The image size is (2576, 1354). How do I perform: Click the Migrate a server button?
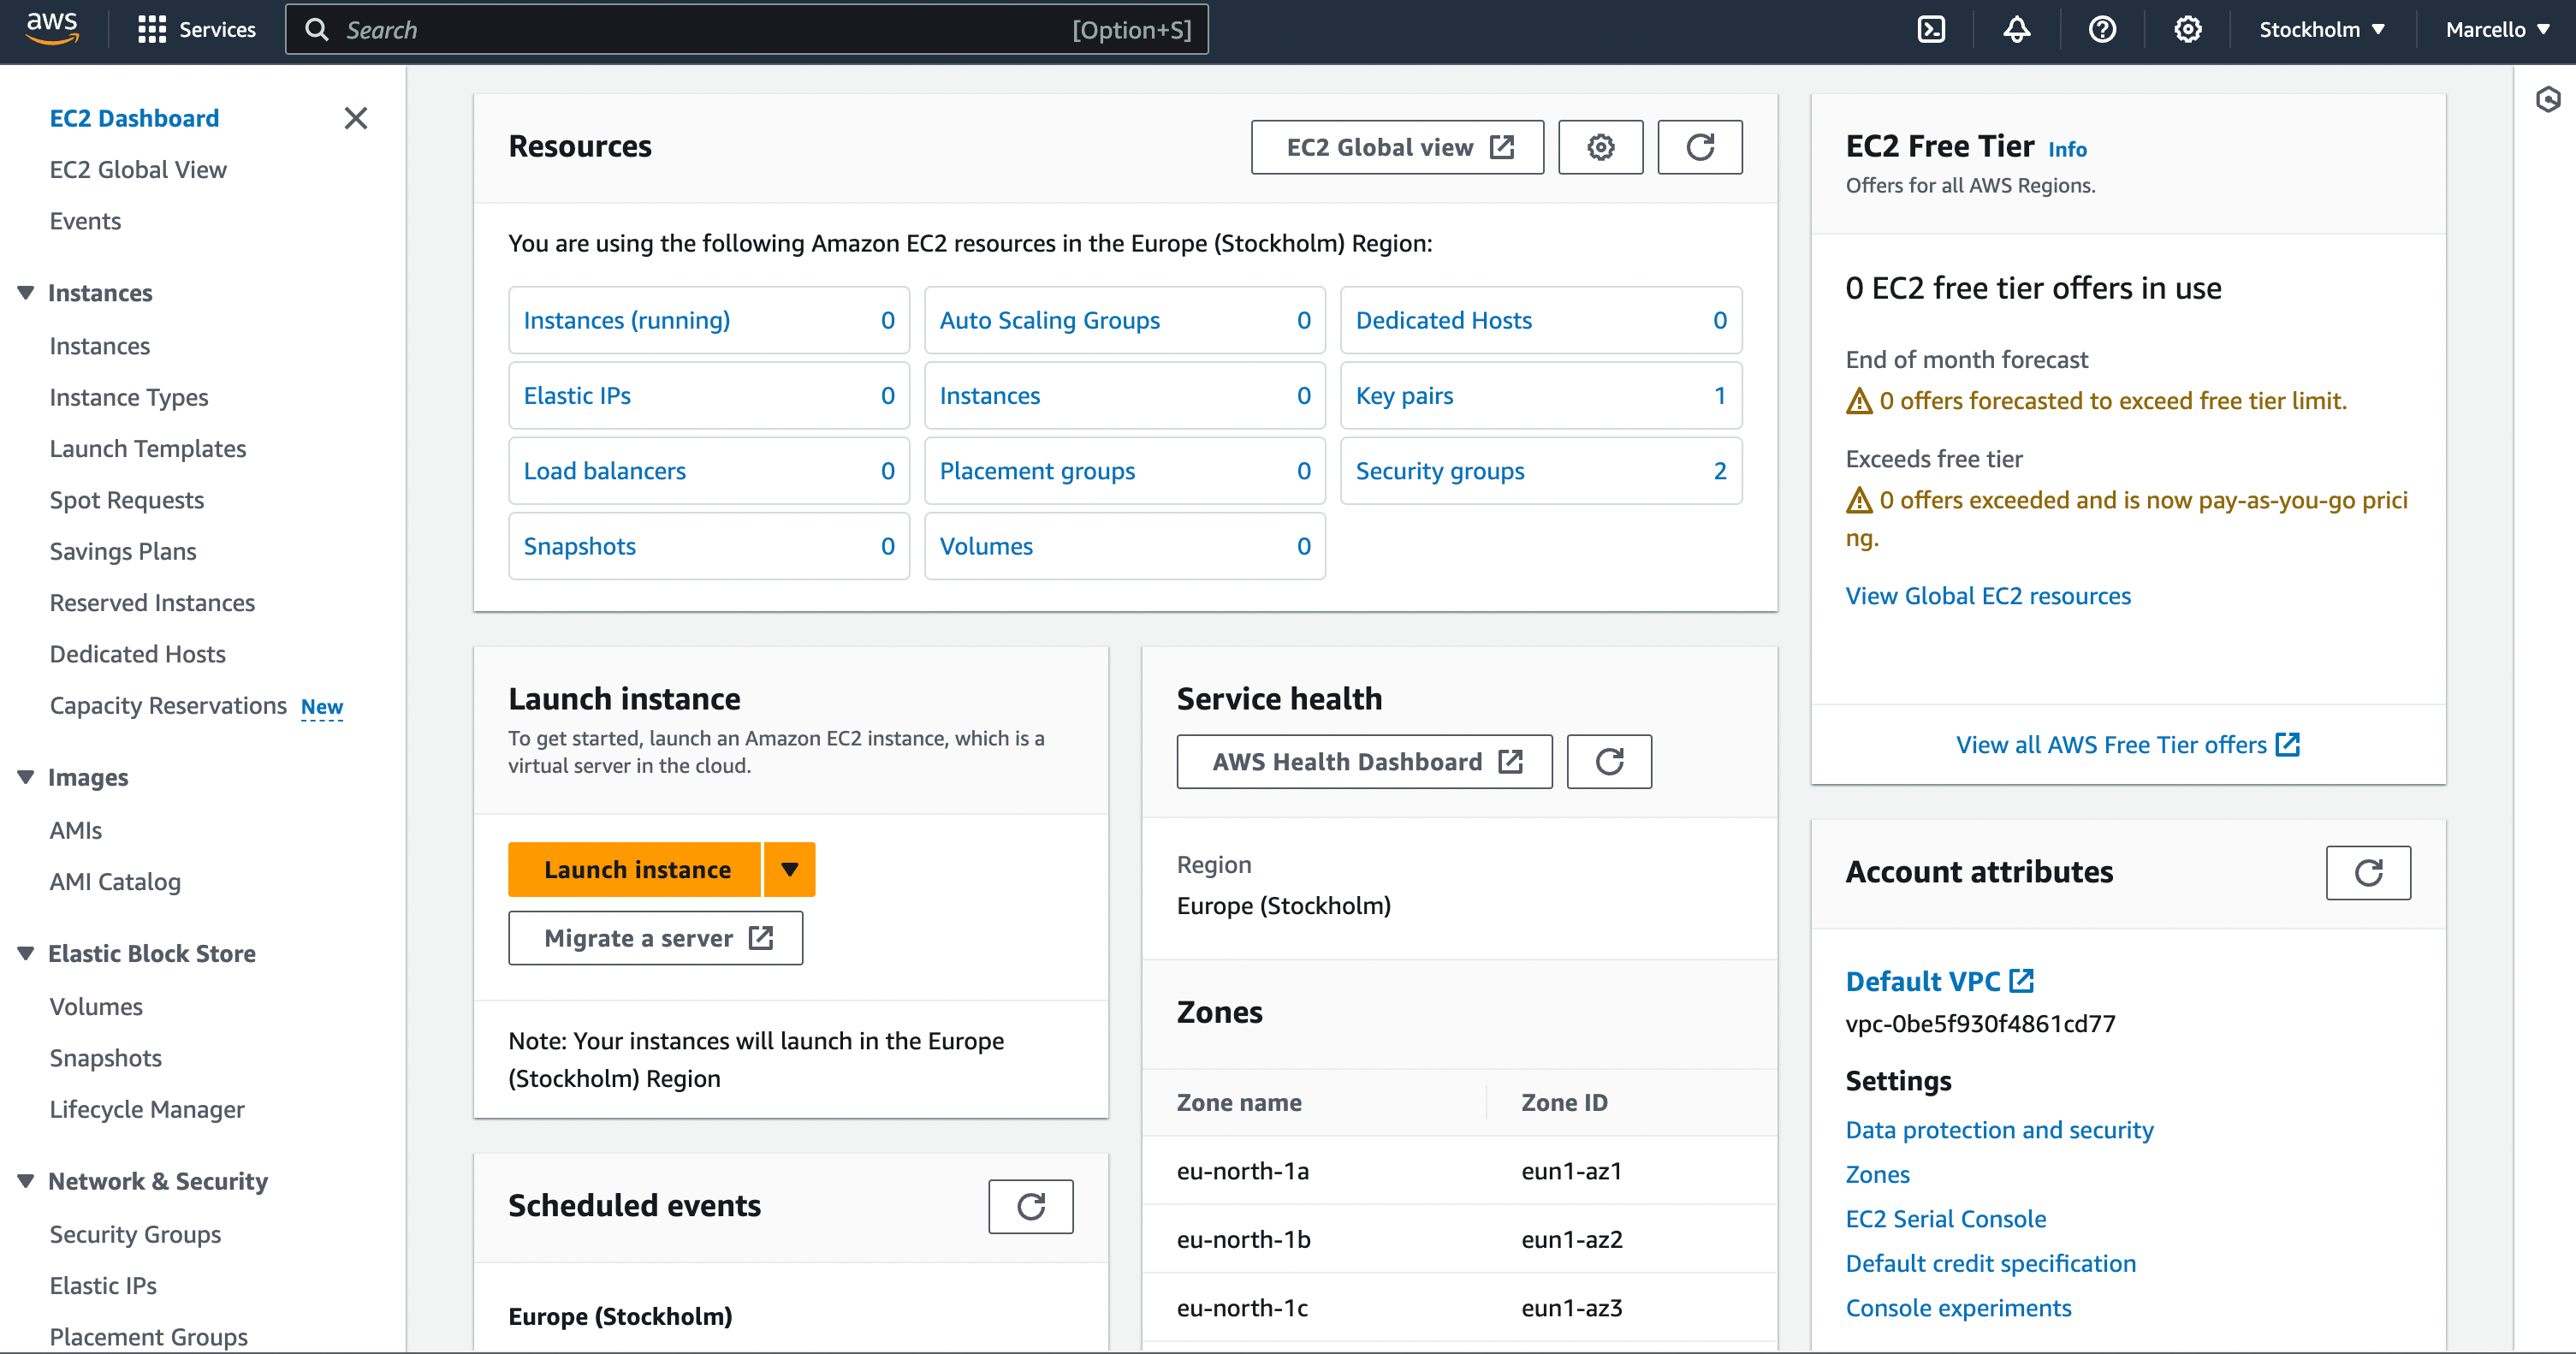655,938
